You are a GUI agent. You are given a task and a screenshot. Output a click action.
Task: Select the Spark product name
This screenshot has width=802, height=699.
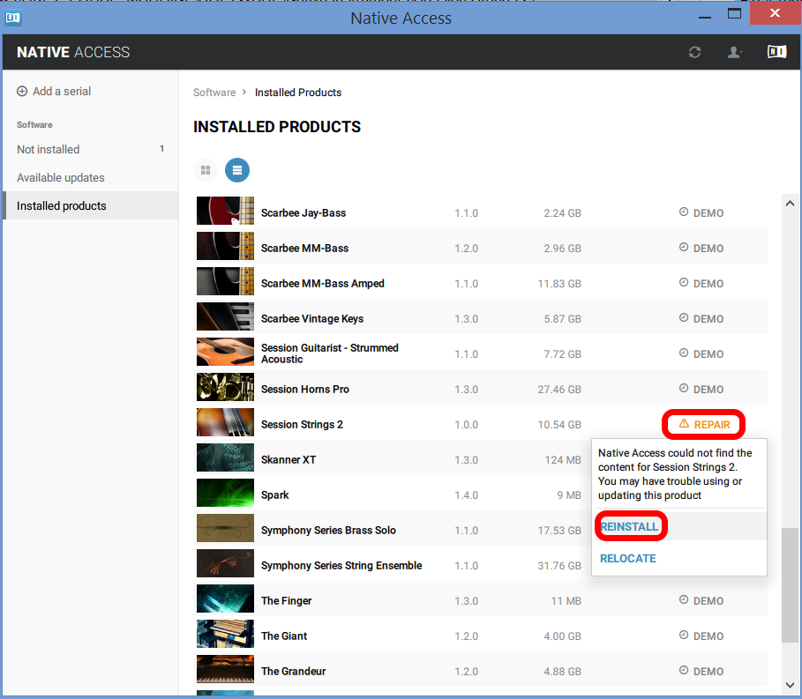tap(275, 495)
